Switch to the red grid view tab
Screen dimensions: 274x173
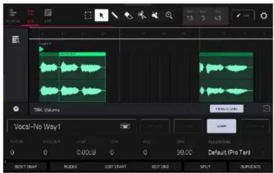click(31, 16)
